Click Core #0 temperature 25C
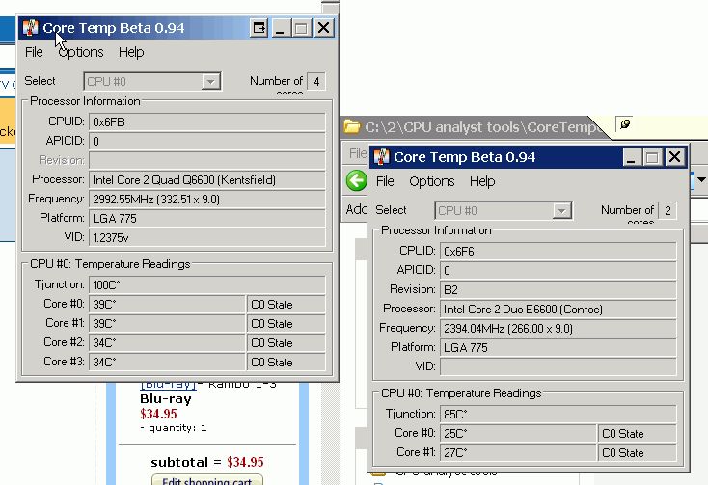The image size is (708, 485). (x=518, y=434)
